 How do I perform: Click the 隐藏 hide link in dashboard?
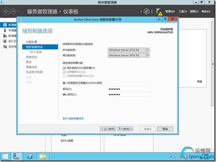199,82
